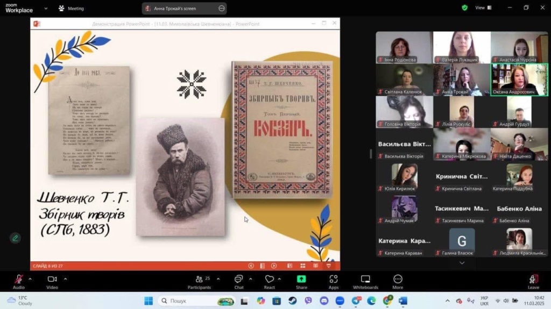
Task: Expand arrow next to Chat
Action: click(x=251, y=279)
